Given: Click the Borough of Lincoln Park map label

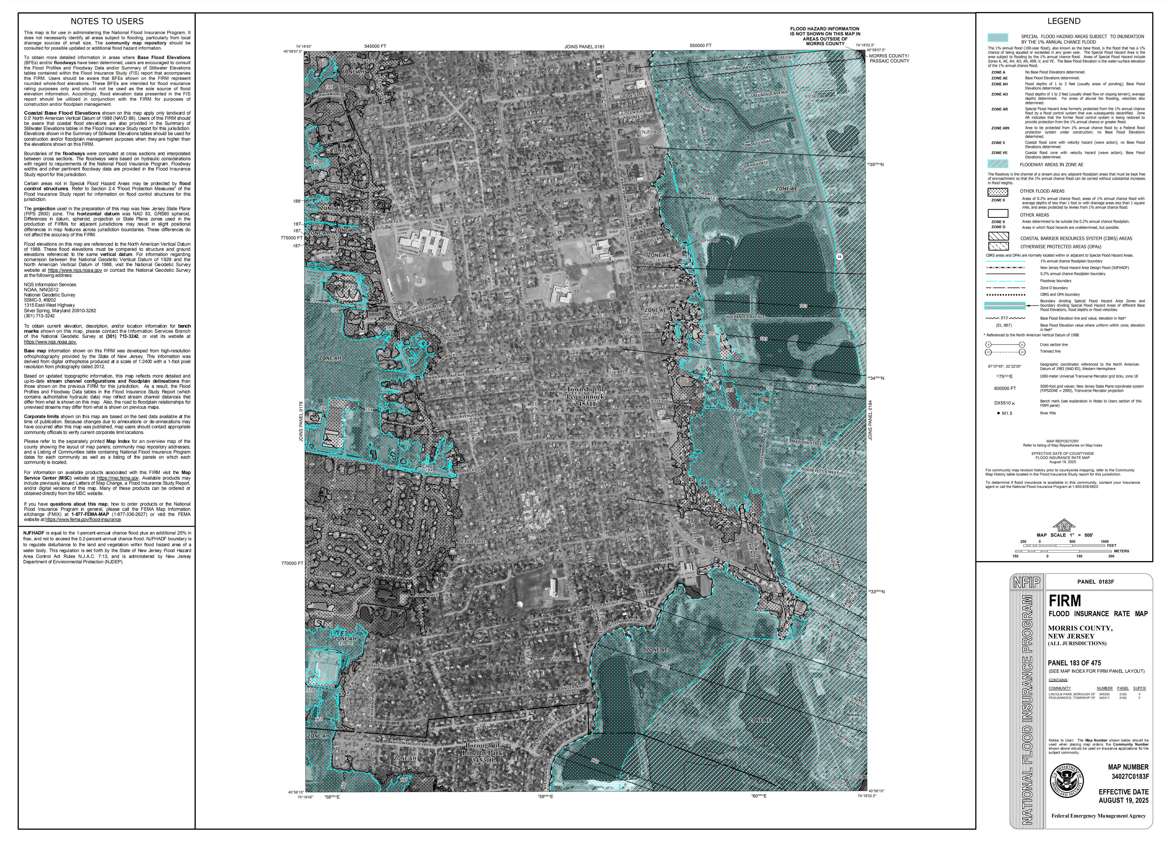Looking at the screenshot, I should [483, 753].
